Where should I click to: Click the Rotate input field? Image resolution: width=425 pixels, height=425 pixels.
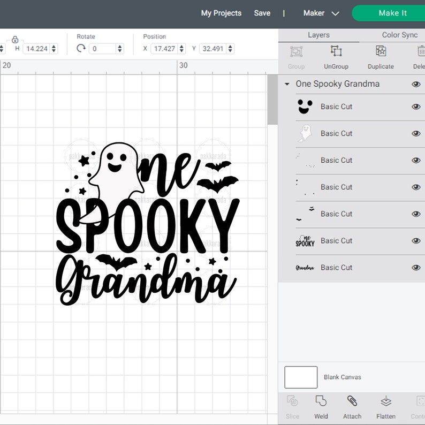click(103, 49)
